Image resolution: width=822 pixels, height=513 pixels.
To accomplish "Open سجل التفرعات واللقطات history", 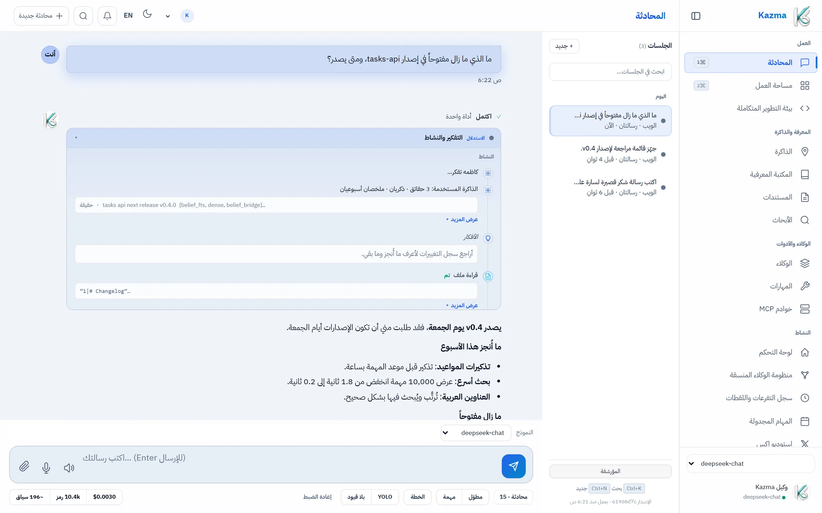I will click(x=750, y=398).
